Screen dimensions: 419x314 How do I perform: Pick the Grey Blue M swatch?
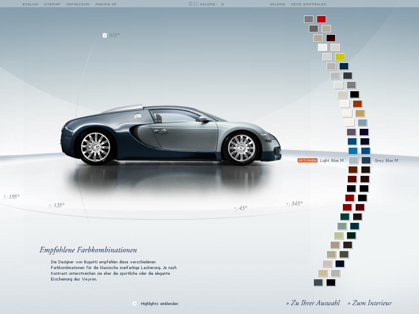point(366,160)
